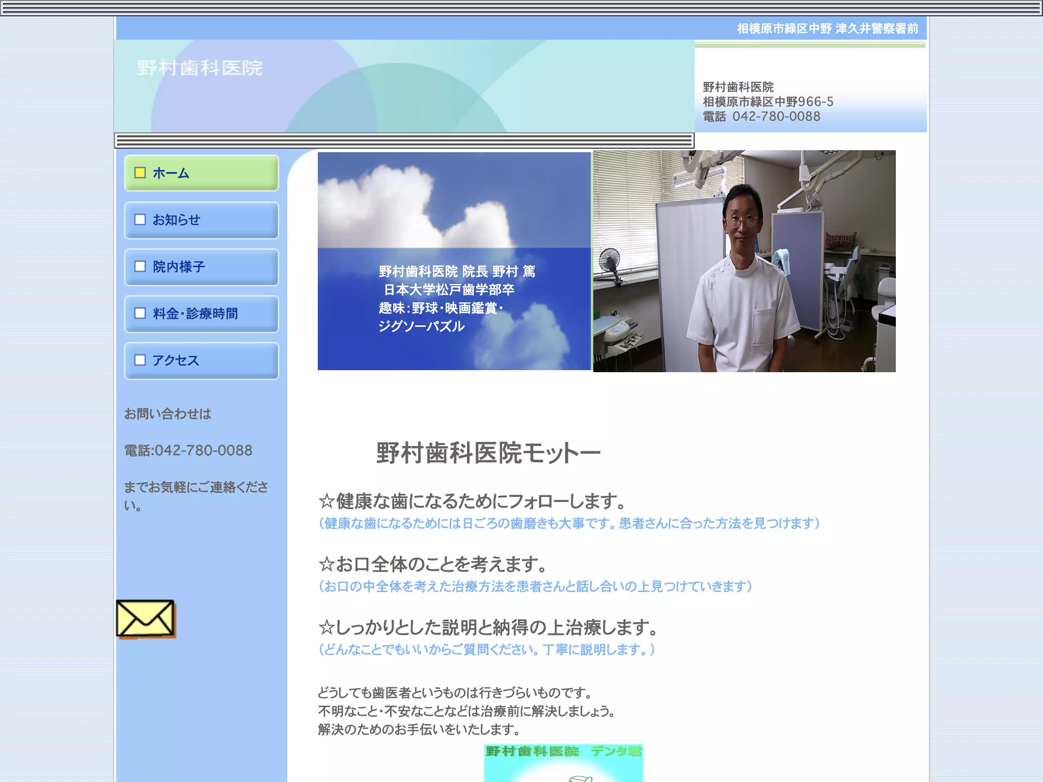This screenshot has width=1043, height=782.
Task: Click the sentence 解決のためのお手伝いをいたします。
Action: pyautogui.click(x=419, y=730)
